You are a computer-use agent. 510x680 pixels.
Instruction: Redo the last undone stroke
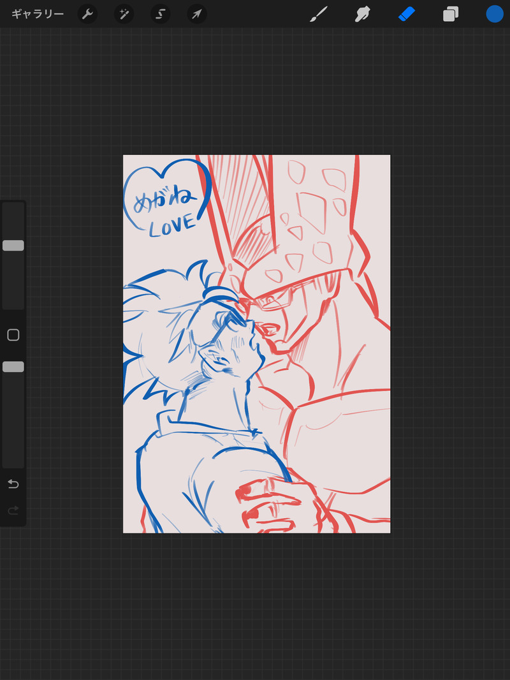[x=13, y=510]
